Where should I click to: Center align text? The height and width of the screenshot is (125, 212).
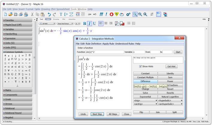(106, 23)
